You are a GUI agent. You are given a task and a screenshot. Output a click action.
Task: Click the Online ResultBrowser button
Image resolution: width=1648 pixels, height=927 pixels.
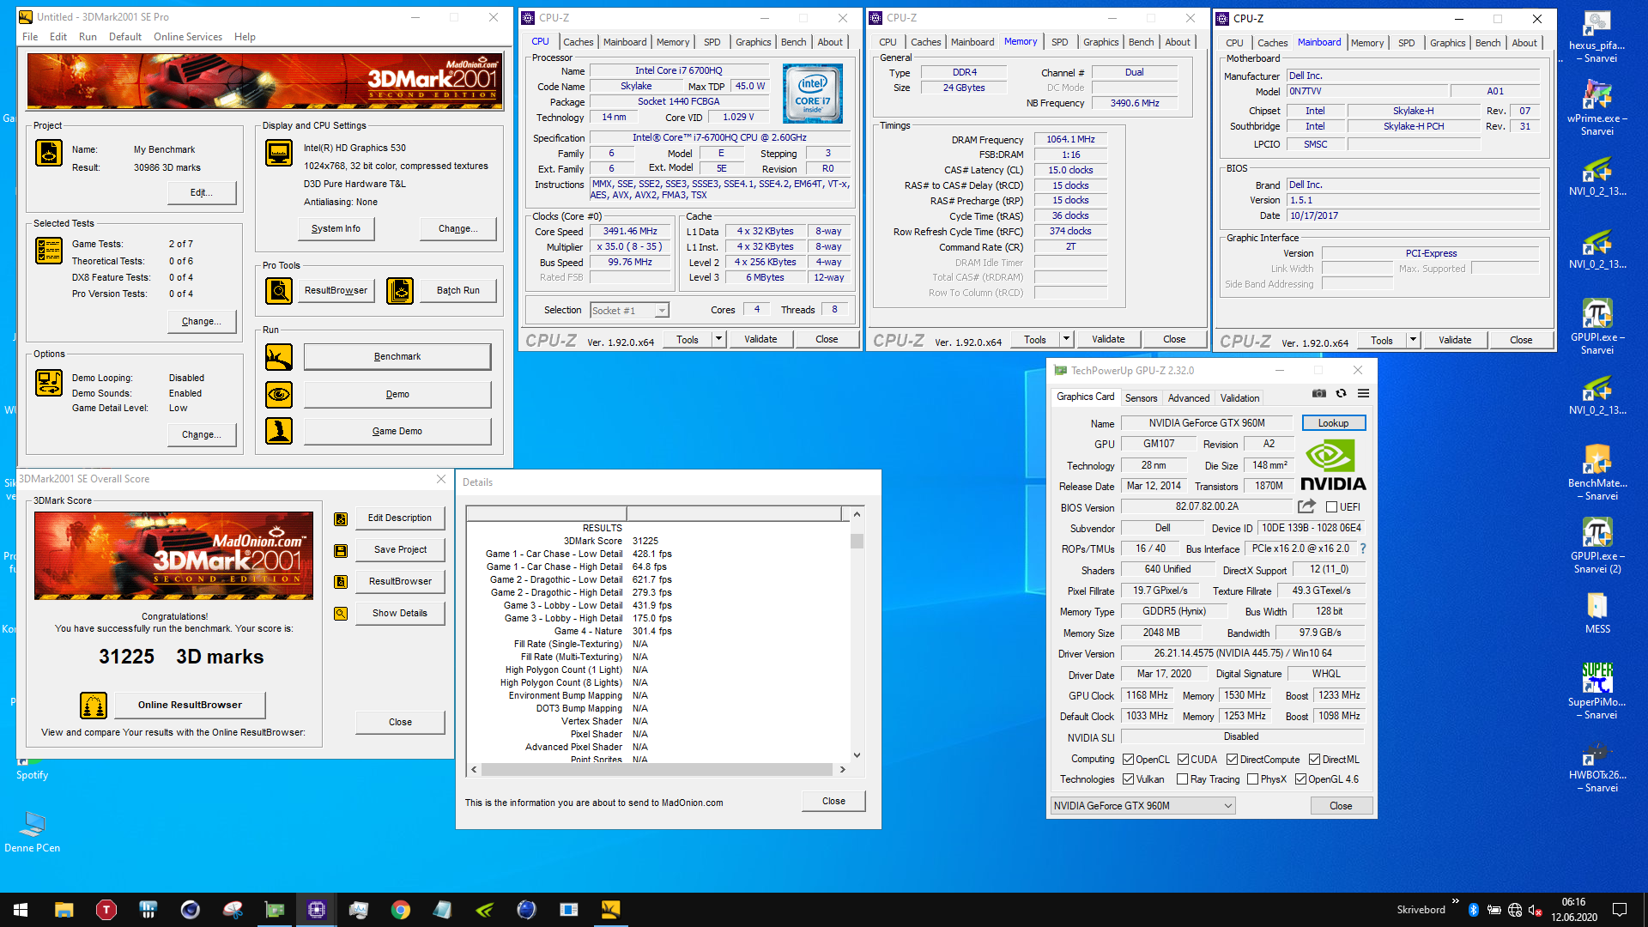click(x=190, y=706)
